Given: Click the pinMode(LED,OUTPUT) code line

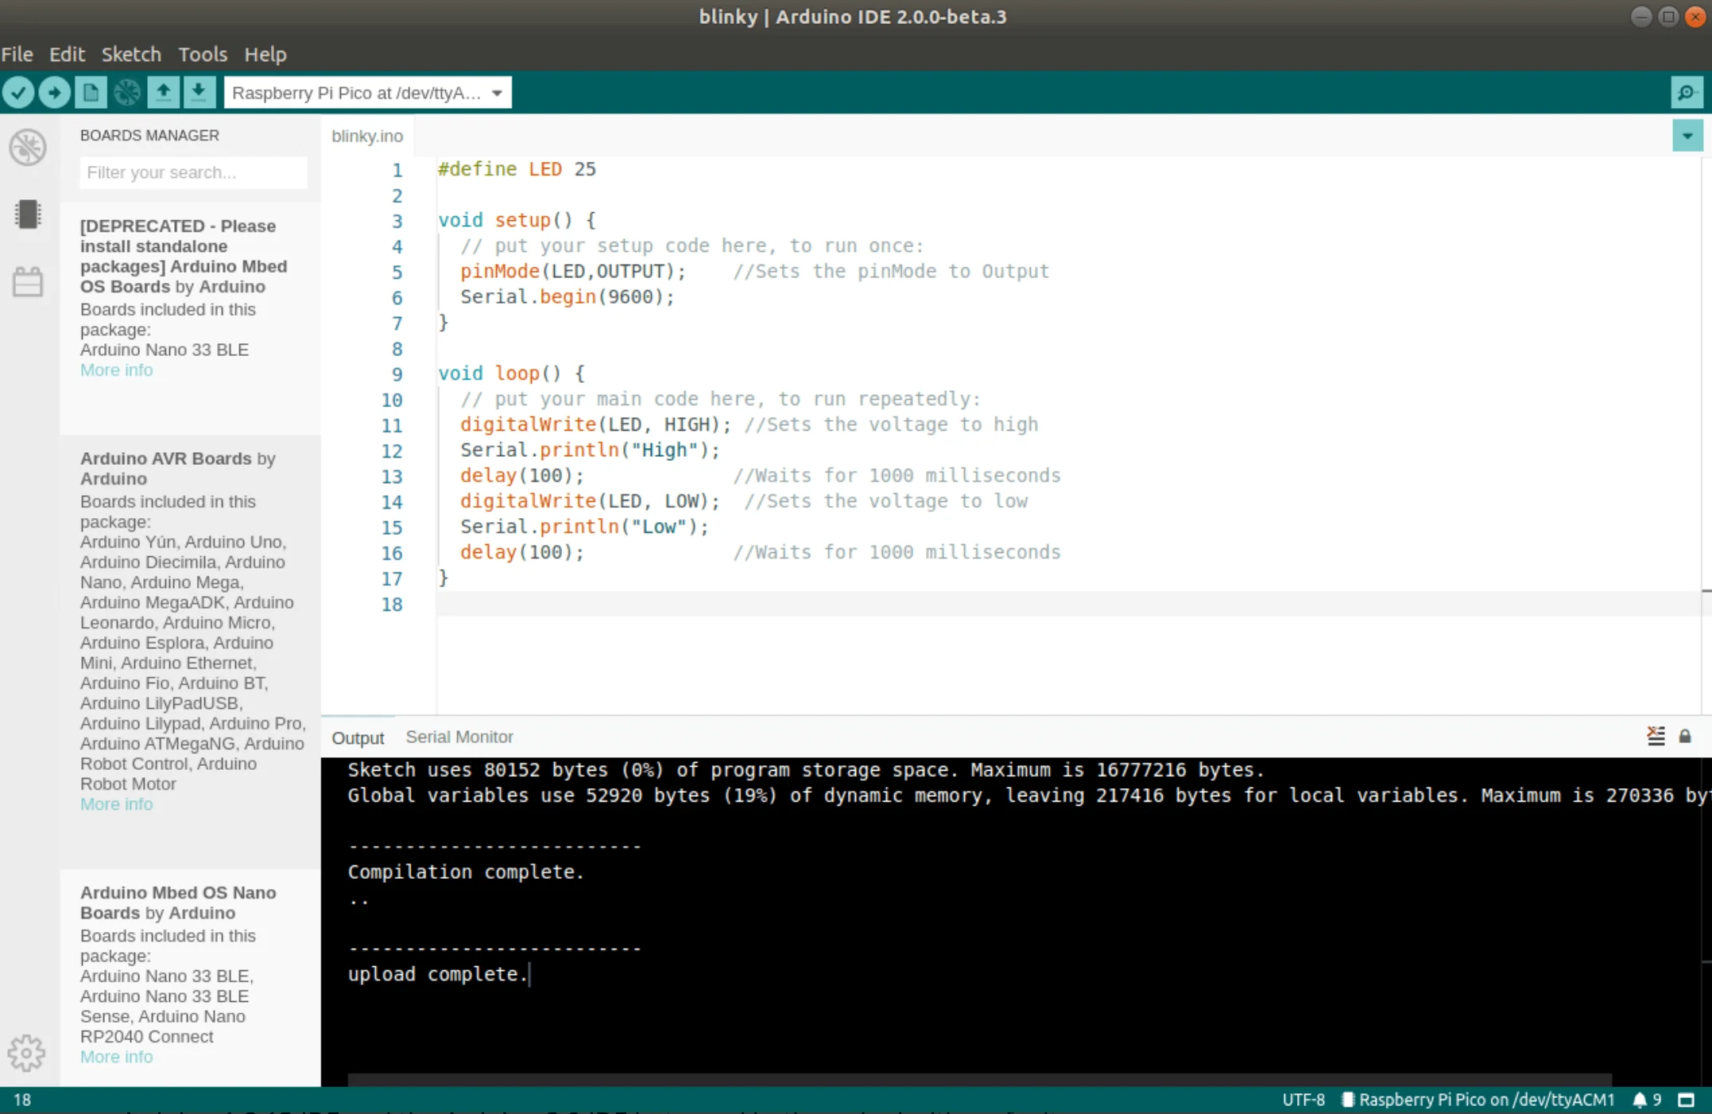Looking at the screenshot, I should coord(573,272).
